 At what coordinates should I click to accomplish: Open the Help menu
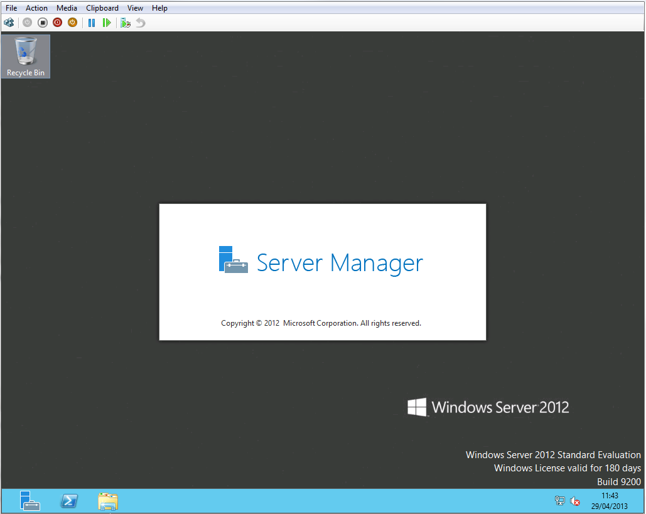(159, 8)
